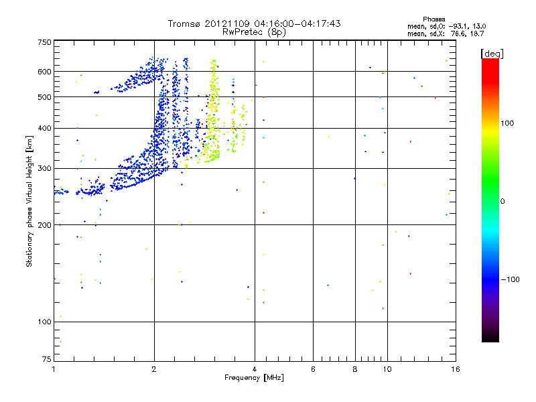Click the 'Frequency [MHz]' axis label
This screenshot has height=402, width=536.
click(x=254, y=378)
